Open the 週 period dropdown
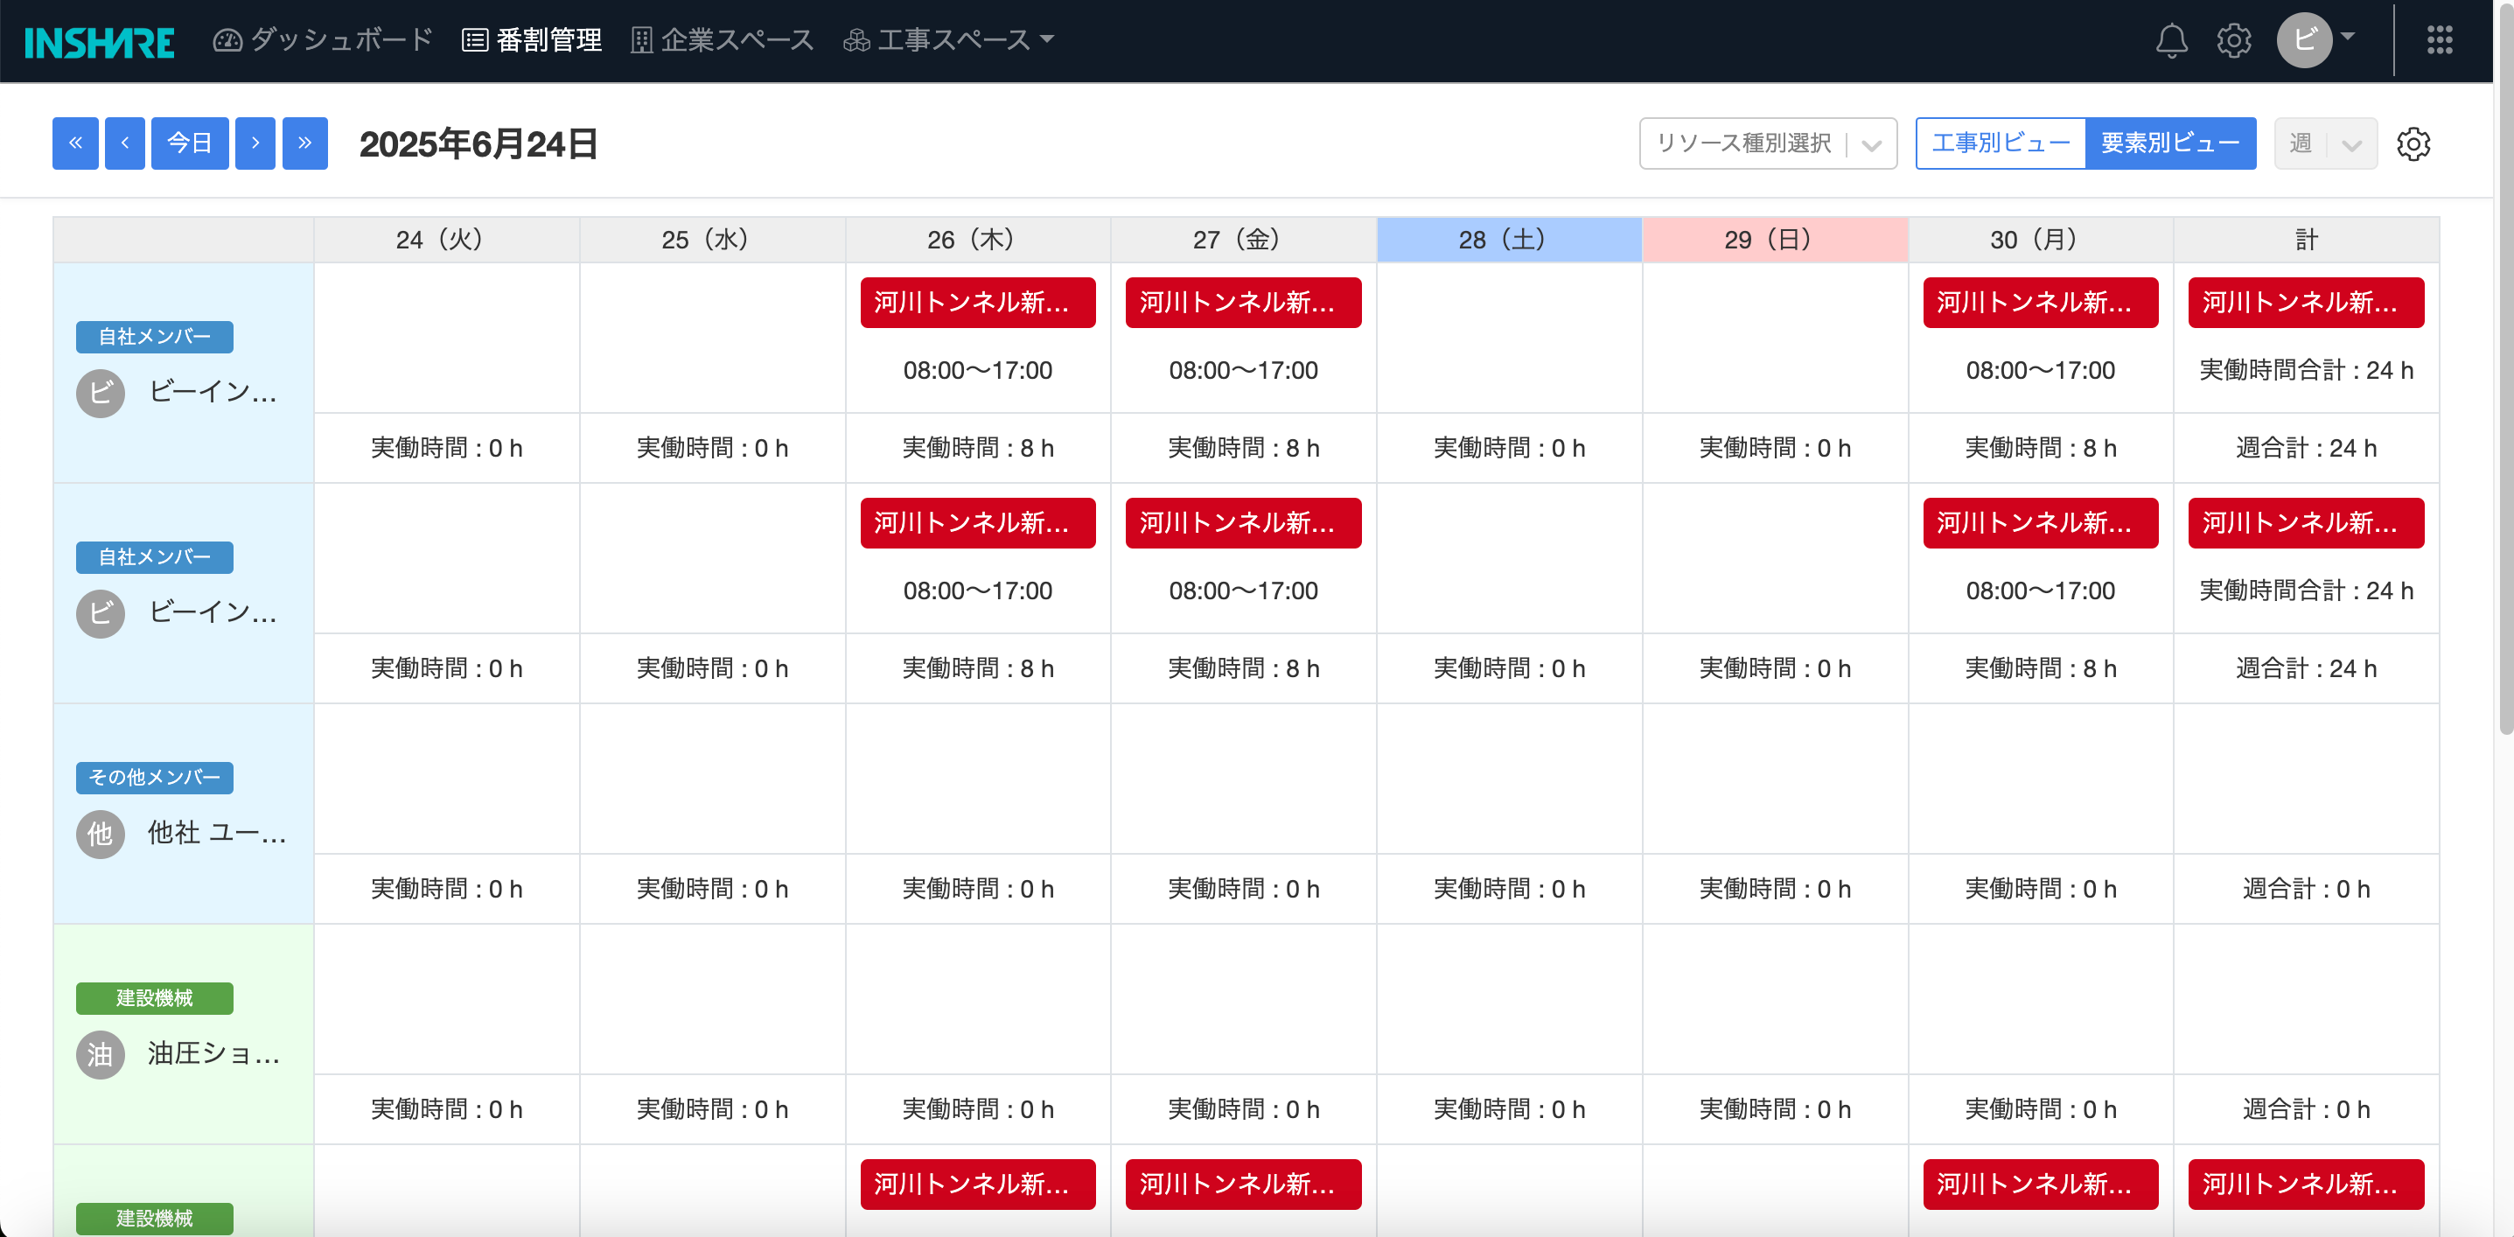Viewport: 2514px width, 1237px height. [2326, 143]
